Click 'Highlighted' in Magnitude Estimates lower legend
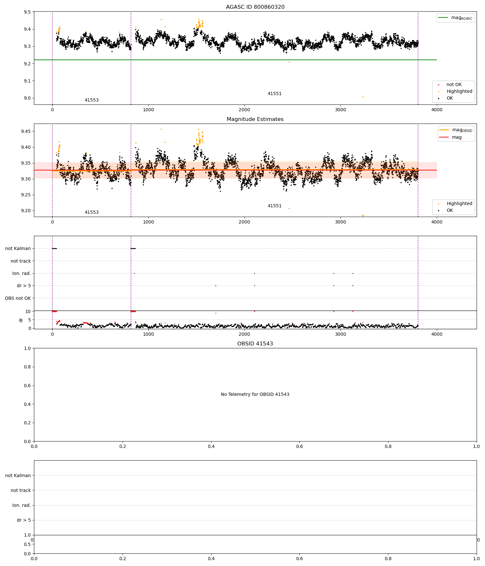The image size is (485, 566). tap(459, 204)
